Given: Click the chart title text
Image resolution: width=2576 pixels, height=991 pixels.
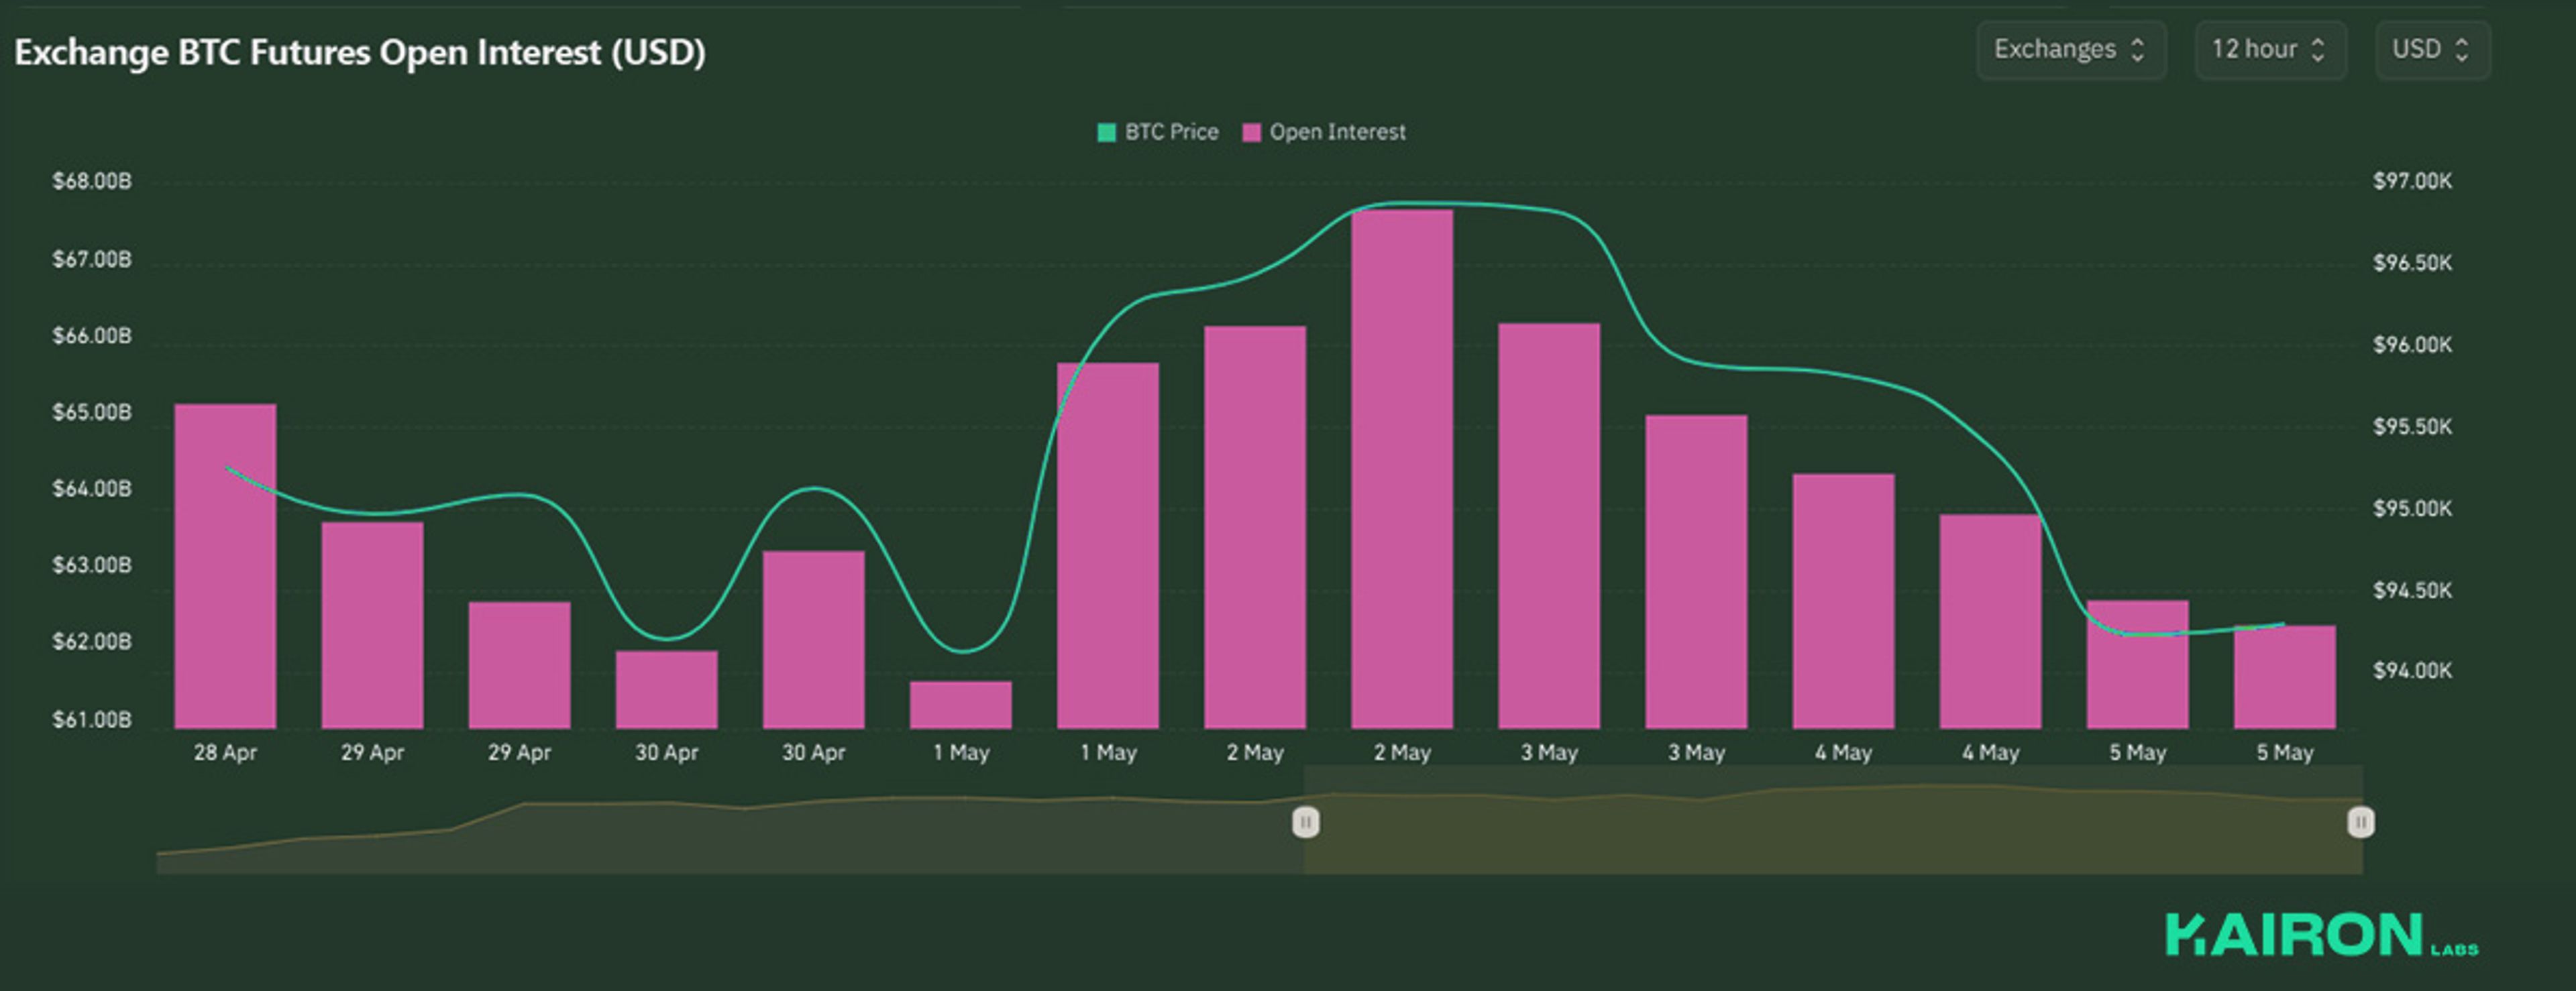Looking at the screenshot, I should 360,52.
